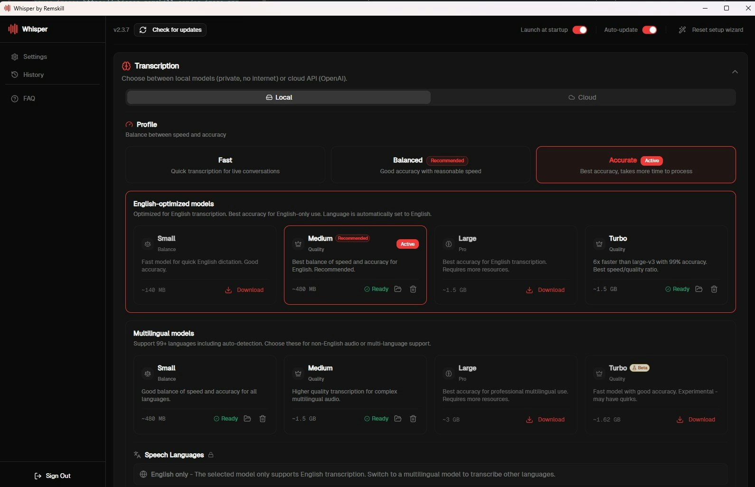The height and width of the screenshot is (487, 755).
Task: Select the English Medium model card
Action: tap(355, 265)
